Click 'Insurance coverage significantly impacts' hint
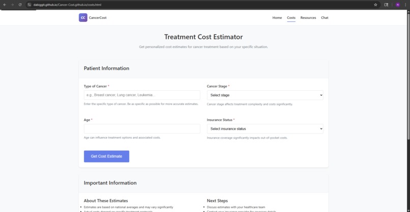This screenshot has width=410, height=212. 247,138
